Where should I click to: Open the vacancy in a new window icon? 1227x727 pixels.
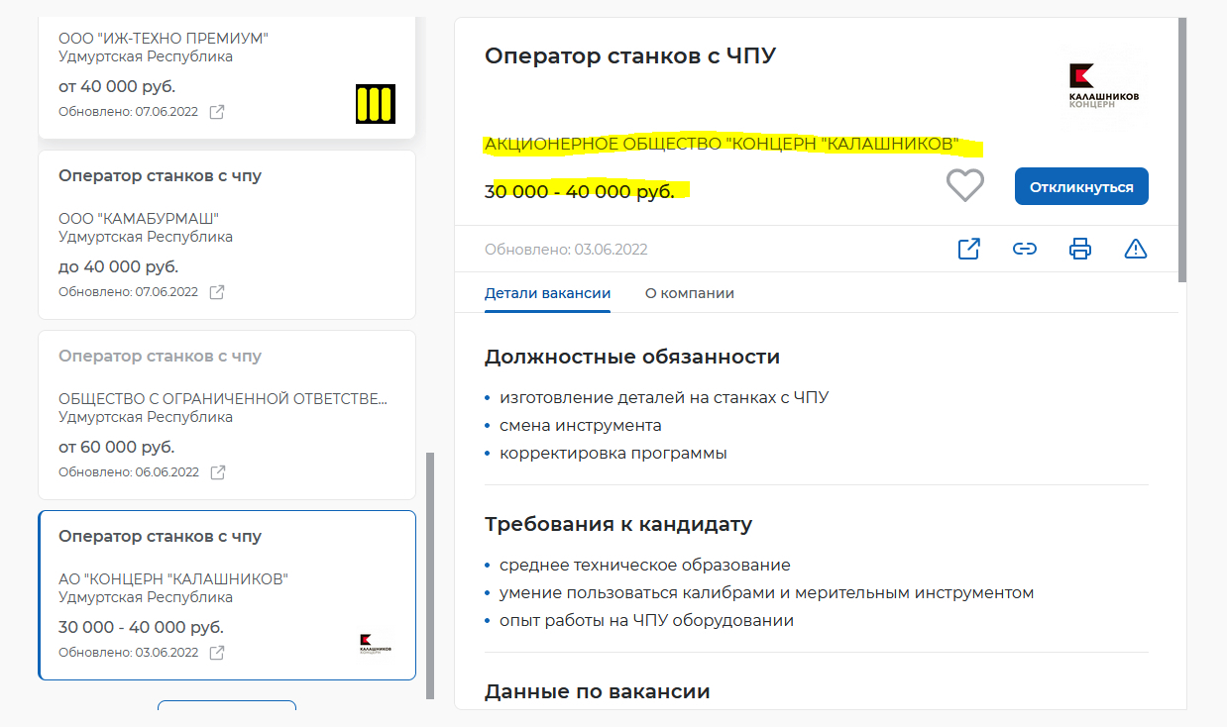pyautogui.click(x=969, y=249)
